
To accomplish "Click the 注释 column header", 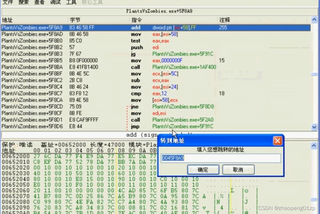I will pos(225,20).
